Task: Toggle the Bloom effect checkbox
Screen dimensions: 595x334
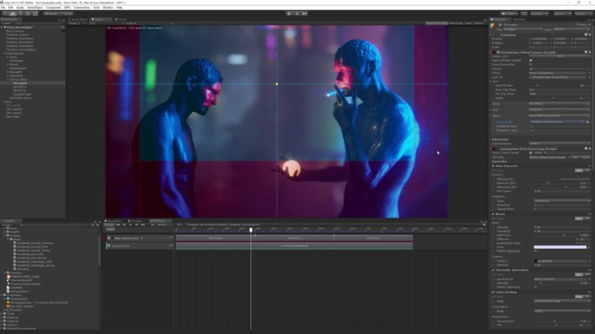Action: tap(494, 214)
